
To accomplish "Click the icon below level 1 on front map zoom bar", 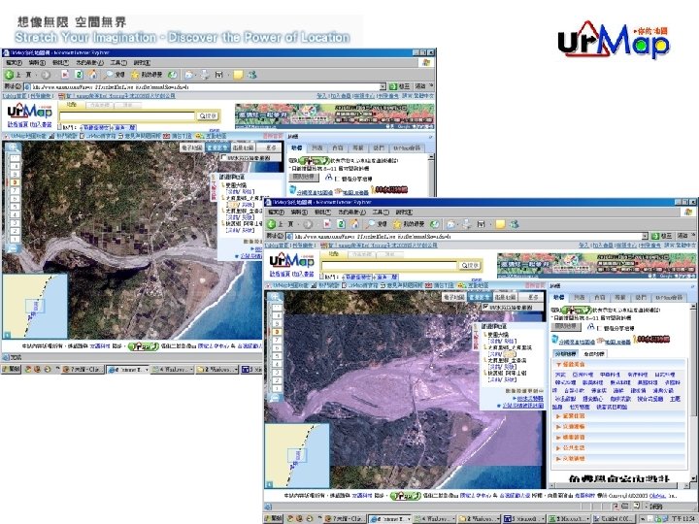I will pyautogui.click(x=276, y=398).
